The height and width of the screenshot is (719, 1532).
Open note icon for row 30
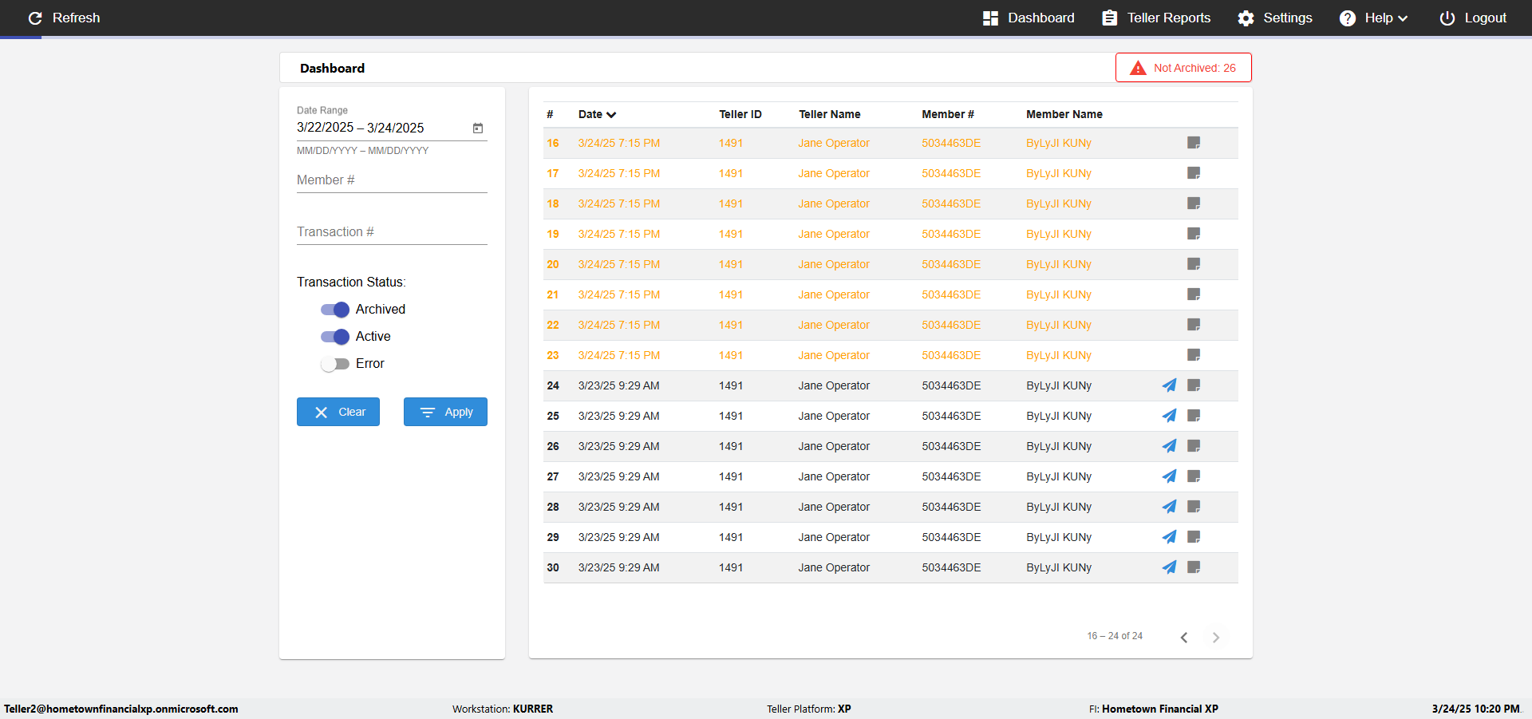(x=1194, y=567)
